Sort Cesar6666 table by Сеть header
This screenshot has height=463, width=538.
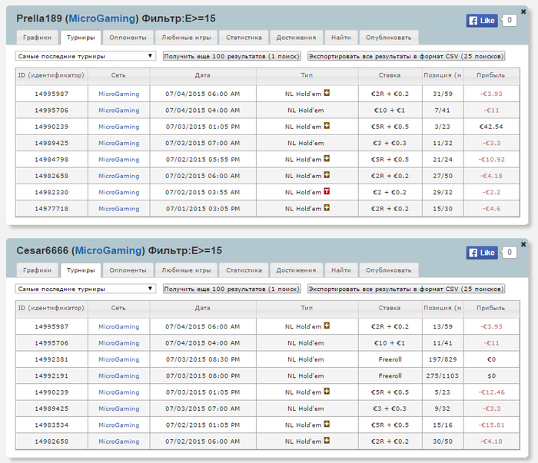coord(118,308)
